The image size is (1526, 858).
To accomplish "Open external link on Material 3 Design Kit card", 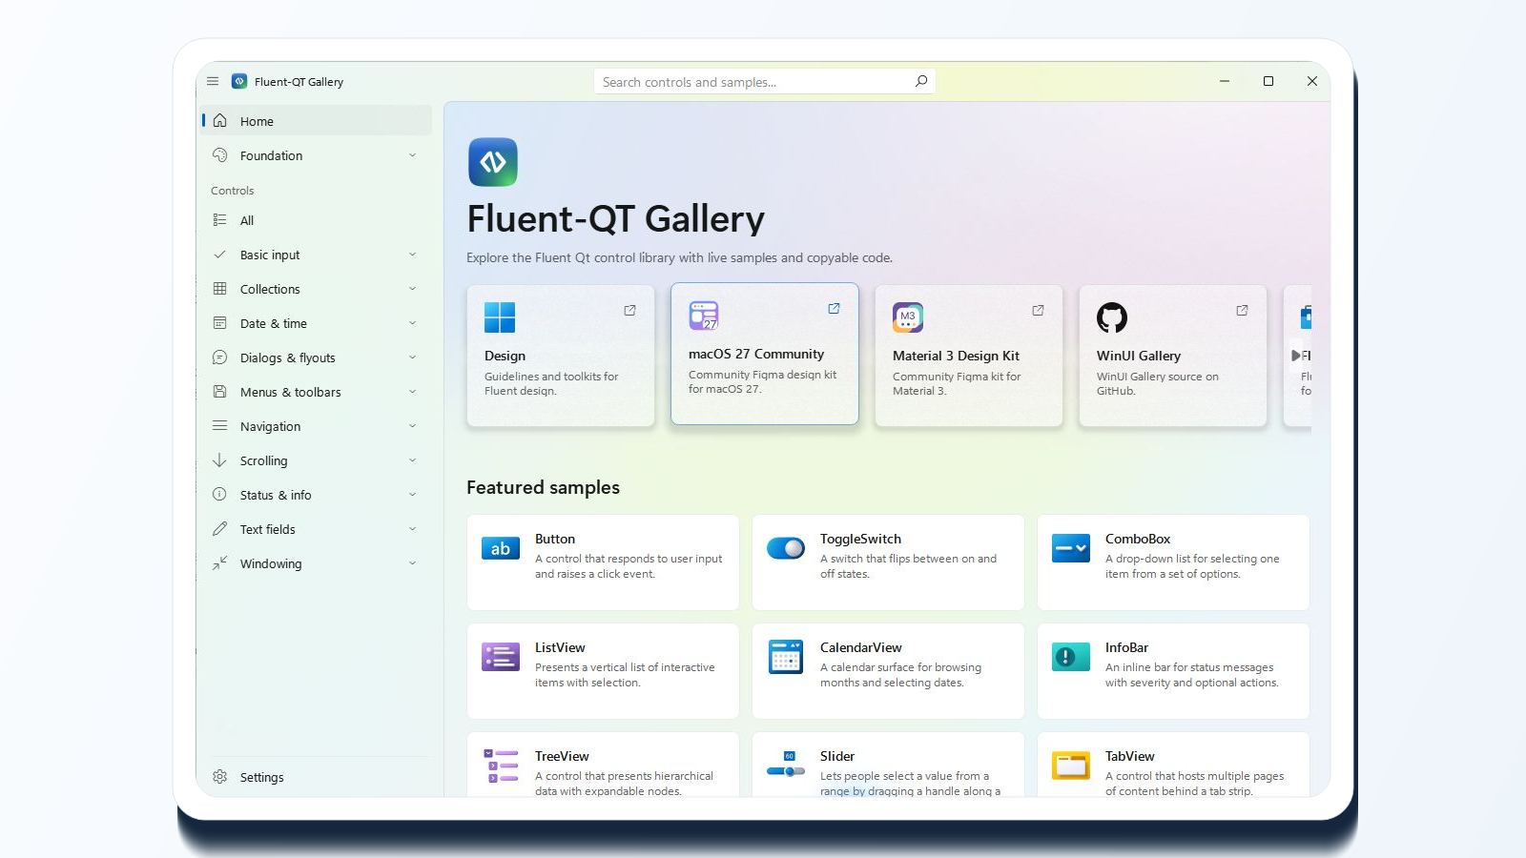I will coord(1038,311).
